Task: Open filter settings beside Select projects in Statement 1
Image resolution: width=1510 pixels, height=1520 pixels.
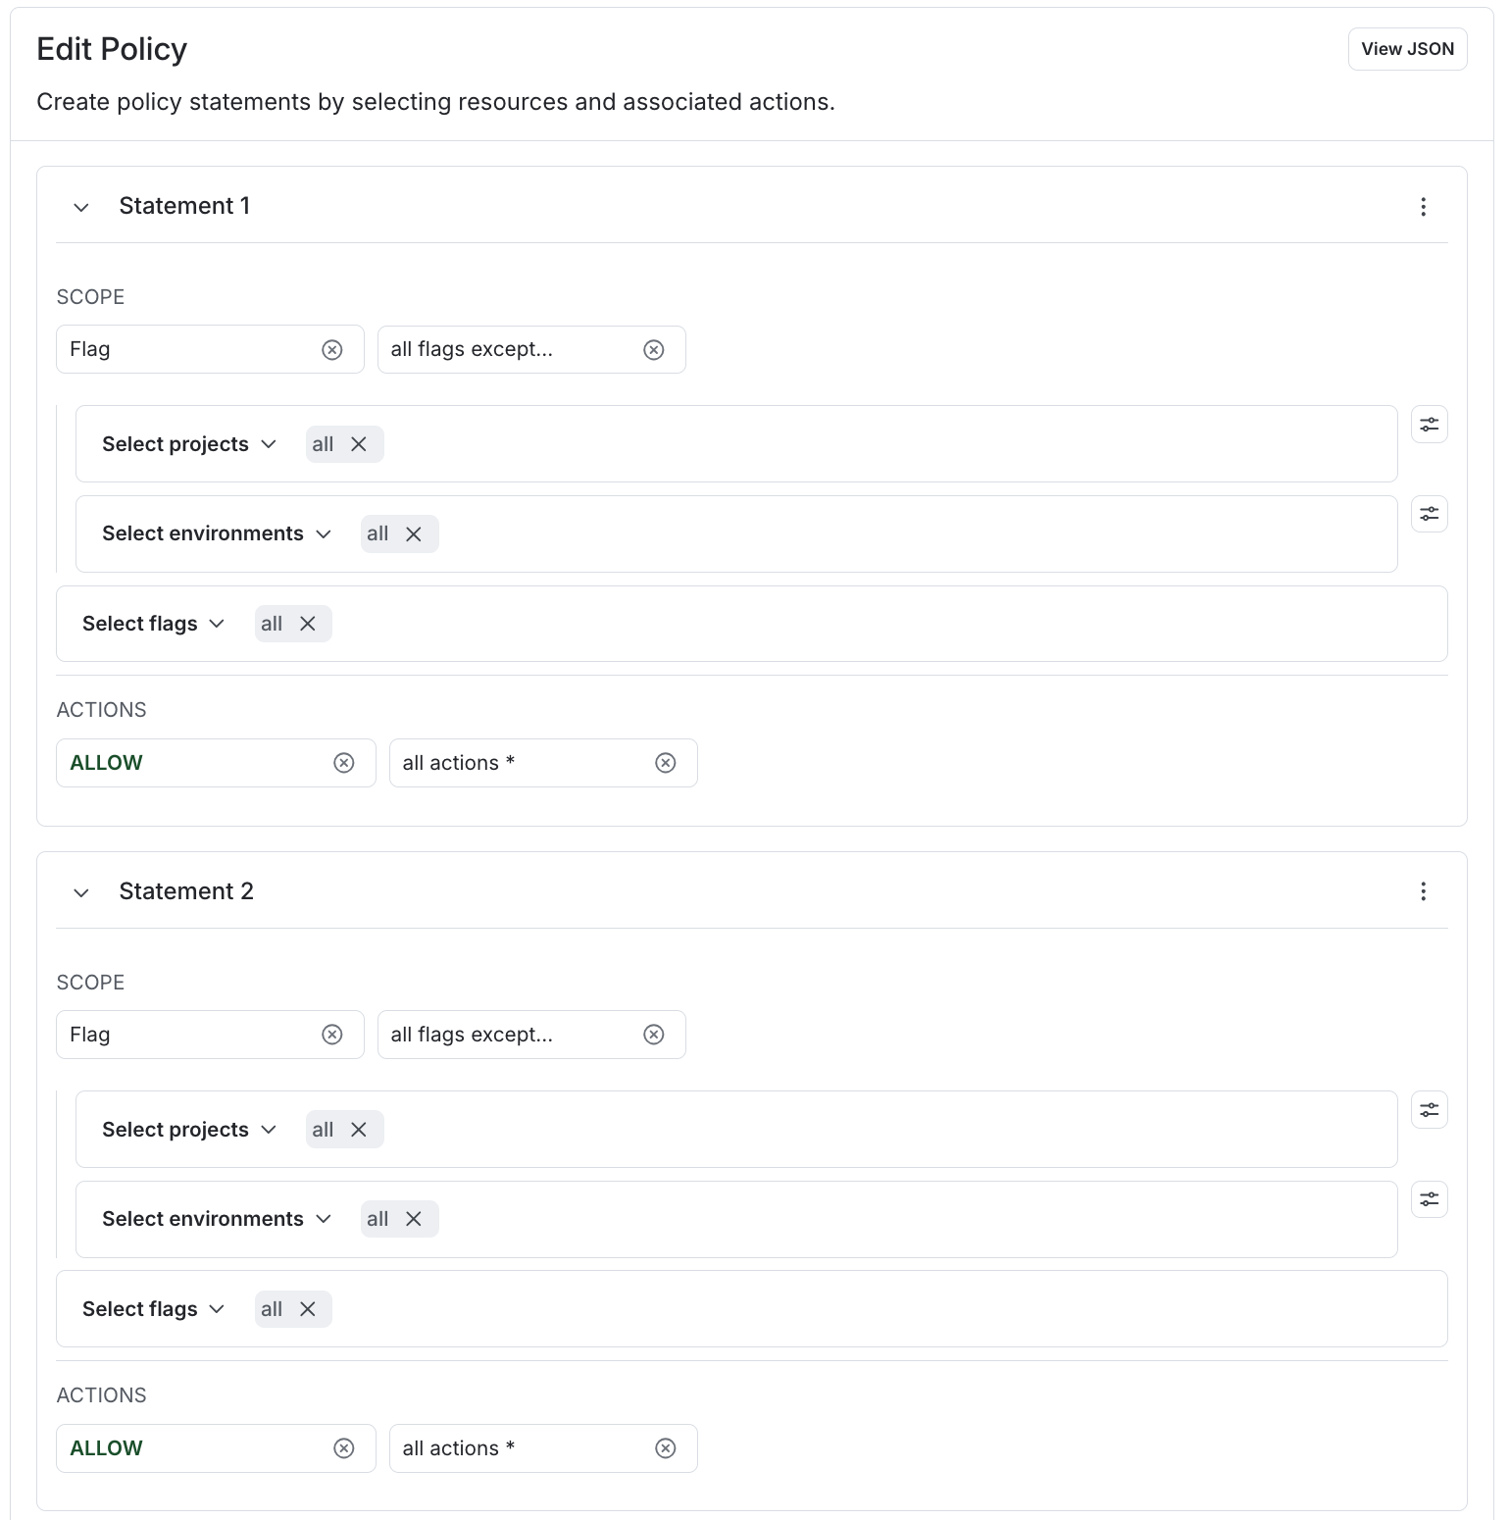Action: coord(1429,424)
